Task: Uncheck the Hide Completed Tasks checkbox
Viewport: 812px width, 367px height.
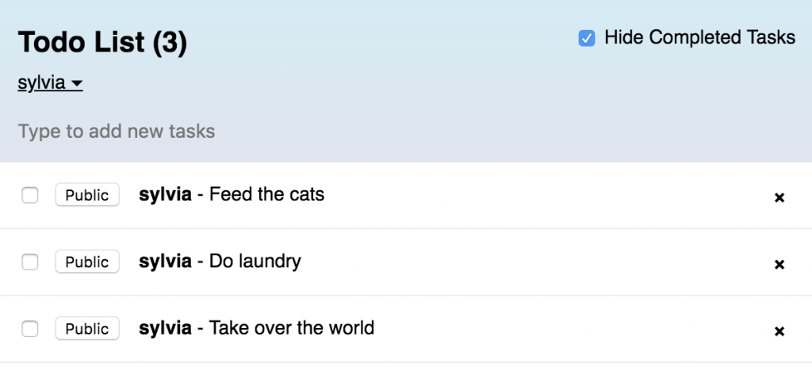Action: [587, 38]
